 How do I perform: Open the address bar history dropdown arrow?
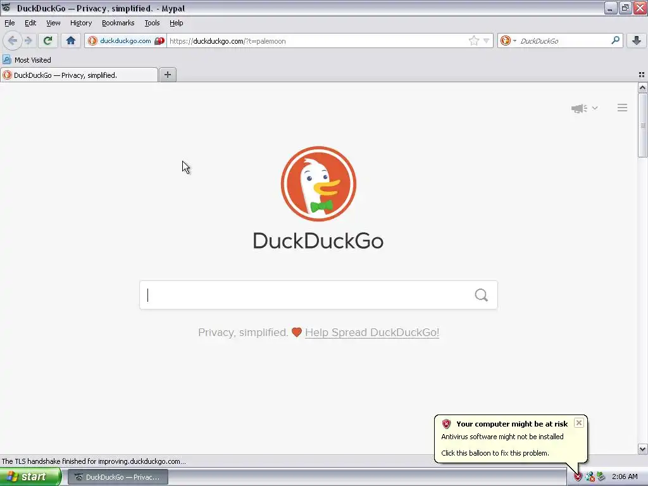point(487,40)
